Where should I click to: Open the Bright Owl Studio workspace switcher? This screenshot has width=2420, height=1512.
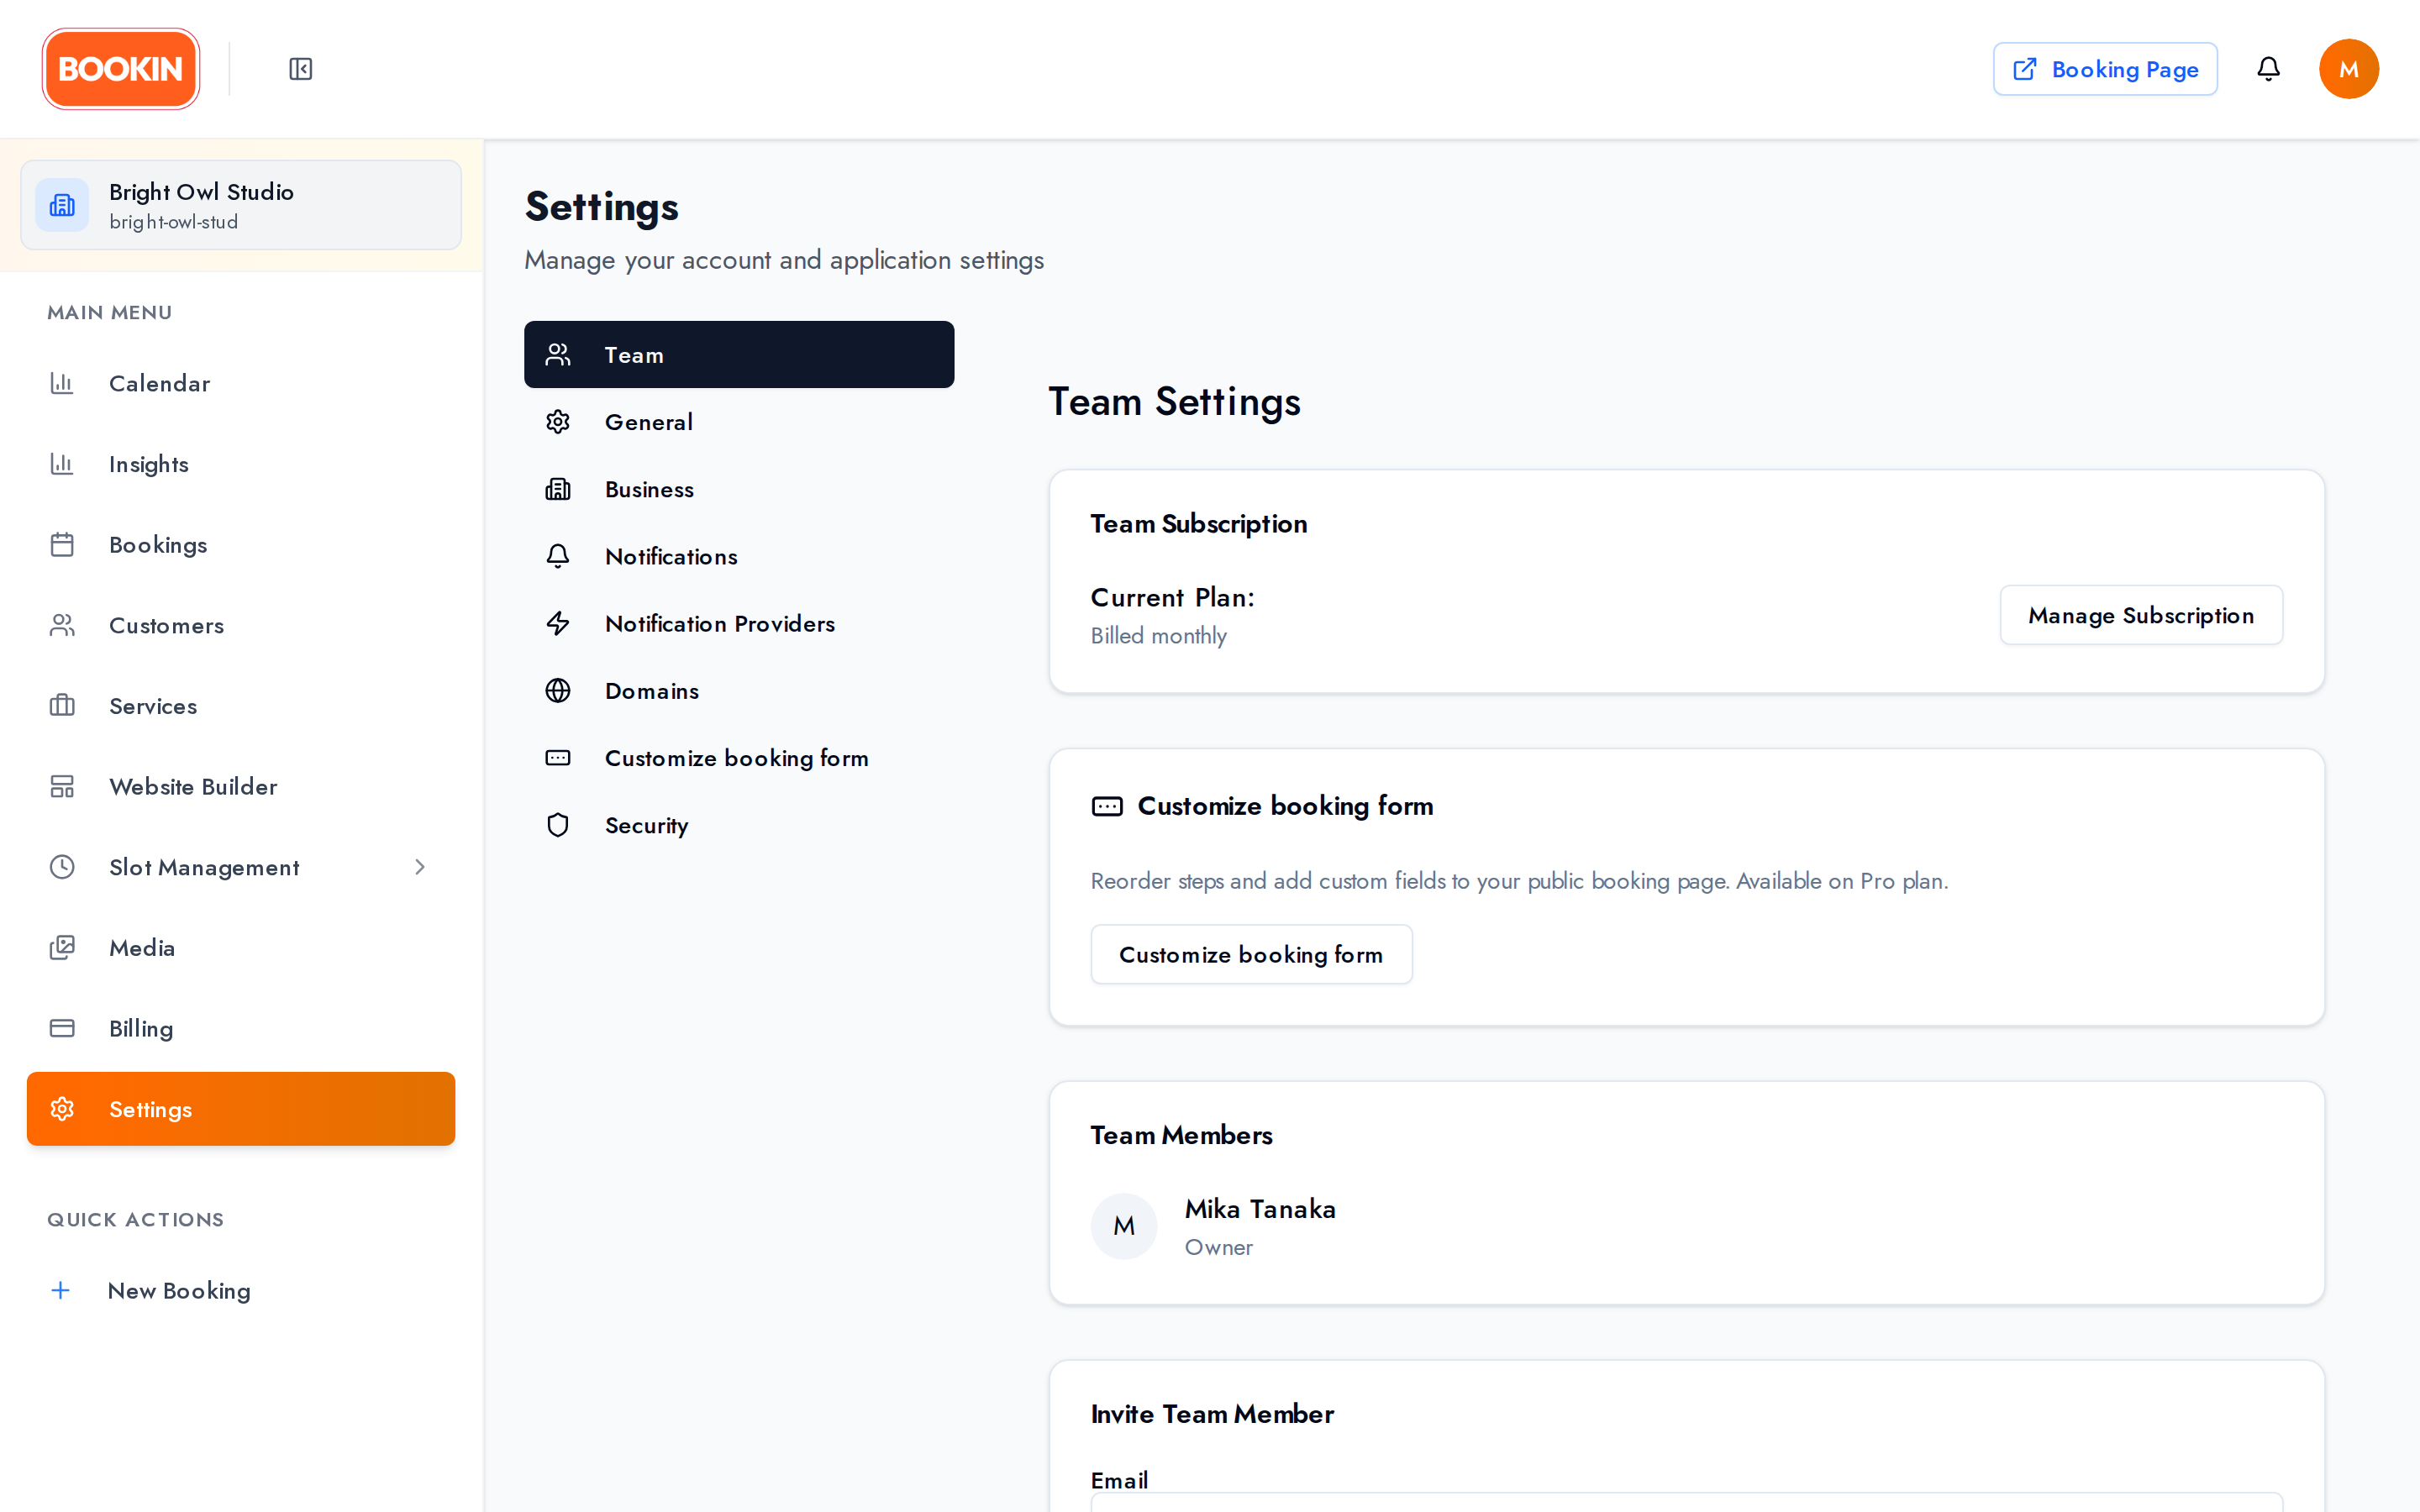coord(241,205)
